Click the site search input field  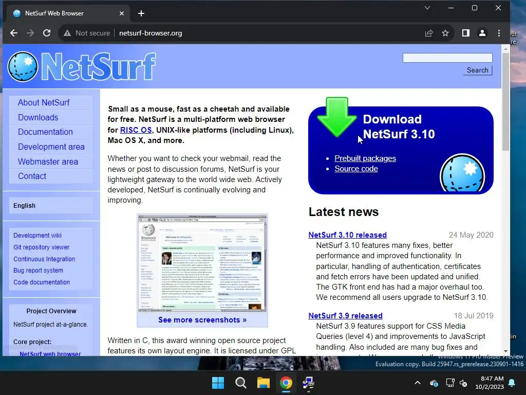447,58
